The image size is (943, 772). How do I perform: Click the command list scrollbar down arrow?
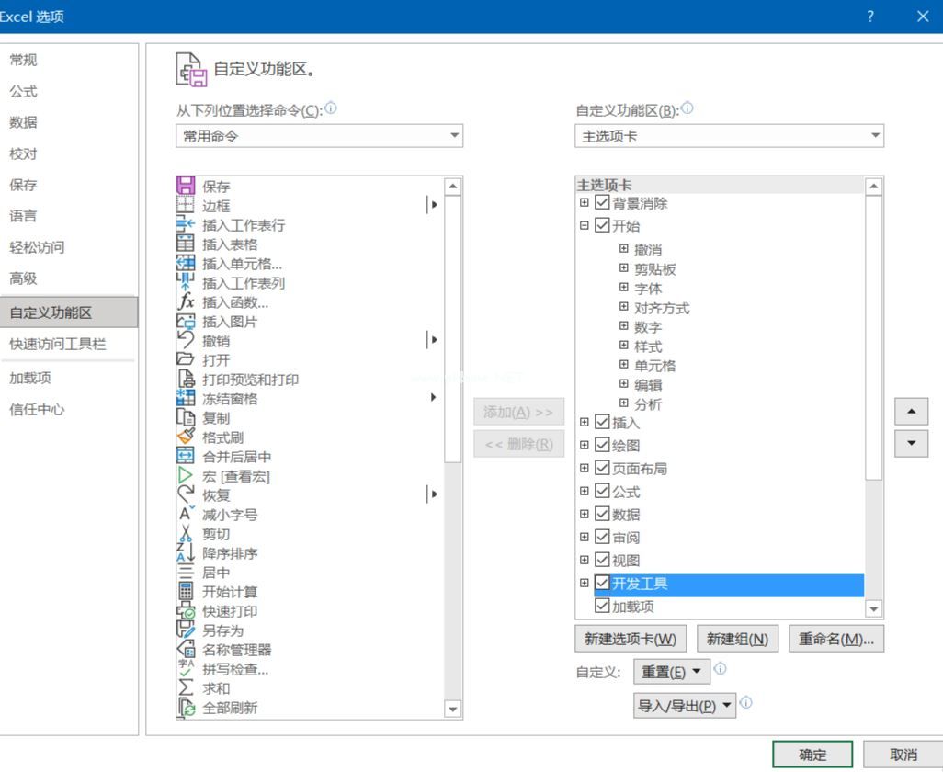pyautogui.click(x=453, y=710)
